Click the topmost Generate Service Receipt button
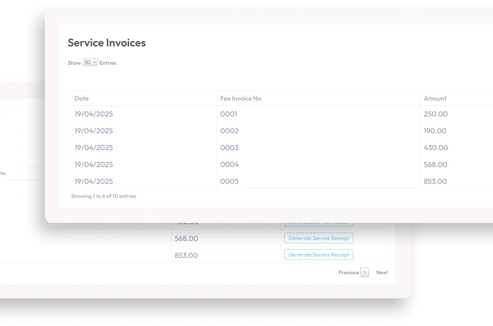493x326 pixels. pos(319,222)
